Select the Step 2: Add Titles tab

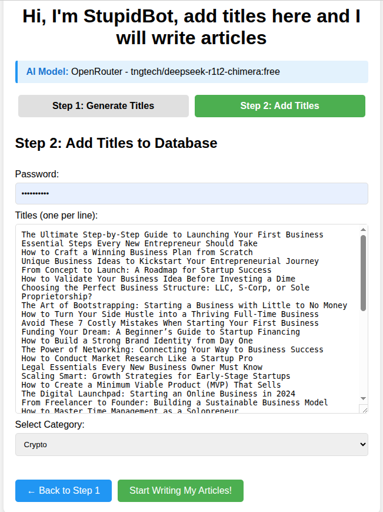[x=279, y=106]
